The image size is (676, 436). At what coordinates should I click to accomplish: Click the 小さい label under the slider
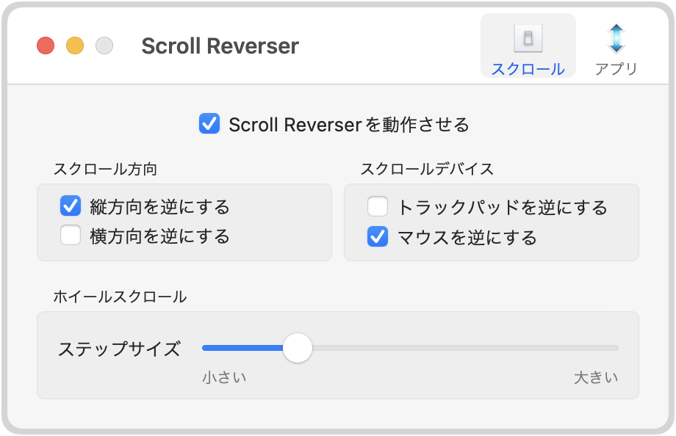tap(224, 377)
